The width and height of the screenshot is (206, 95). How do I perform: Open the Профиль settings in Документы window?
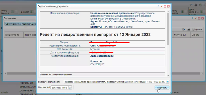coord(197,30)
